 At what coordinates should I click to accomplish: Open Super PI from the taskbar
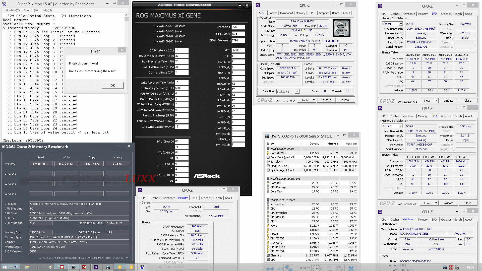coord(142,267)
